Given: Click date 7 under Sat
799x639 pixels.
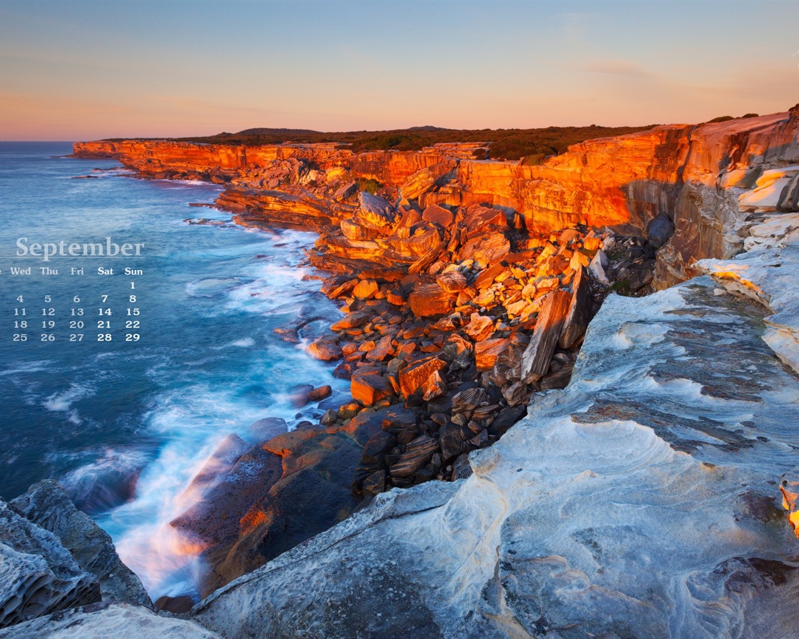Looking at the screenshot, I should pyautogui.click(x=105, y=299).
